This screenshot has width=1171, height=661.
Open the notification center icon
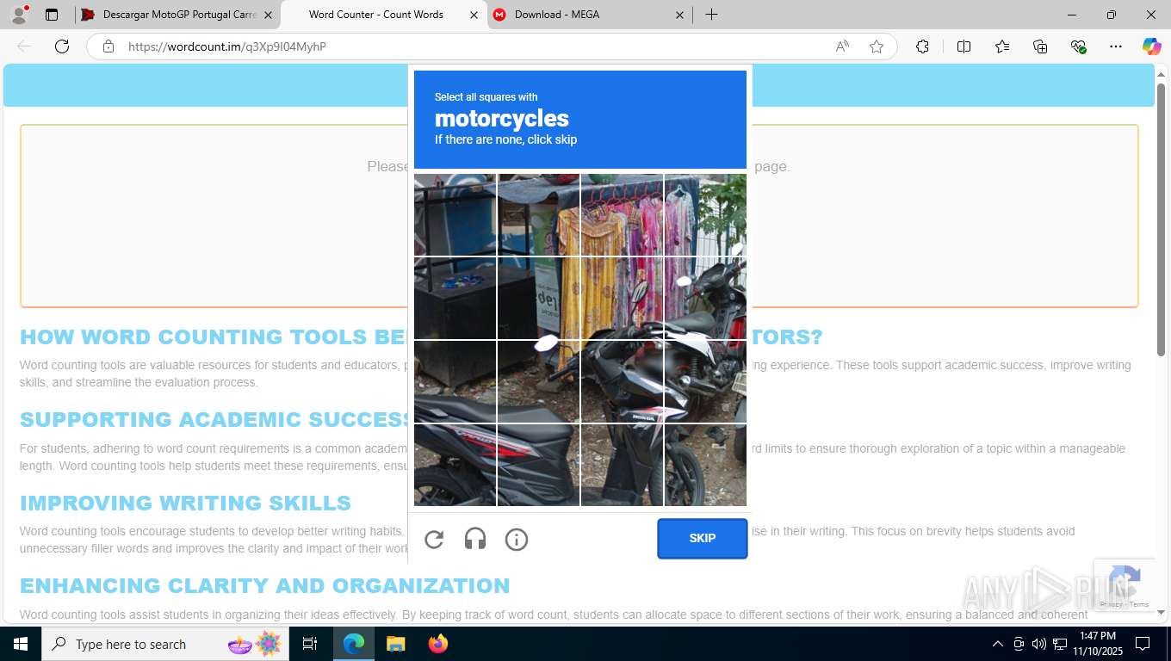pos(1143,644)
